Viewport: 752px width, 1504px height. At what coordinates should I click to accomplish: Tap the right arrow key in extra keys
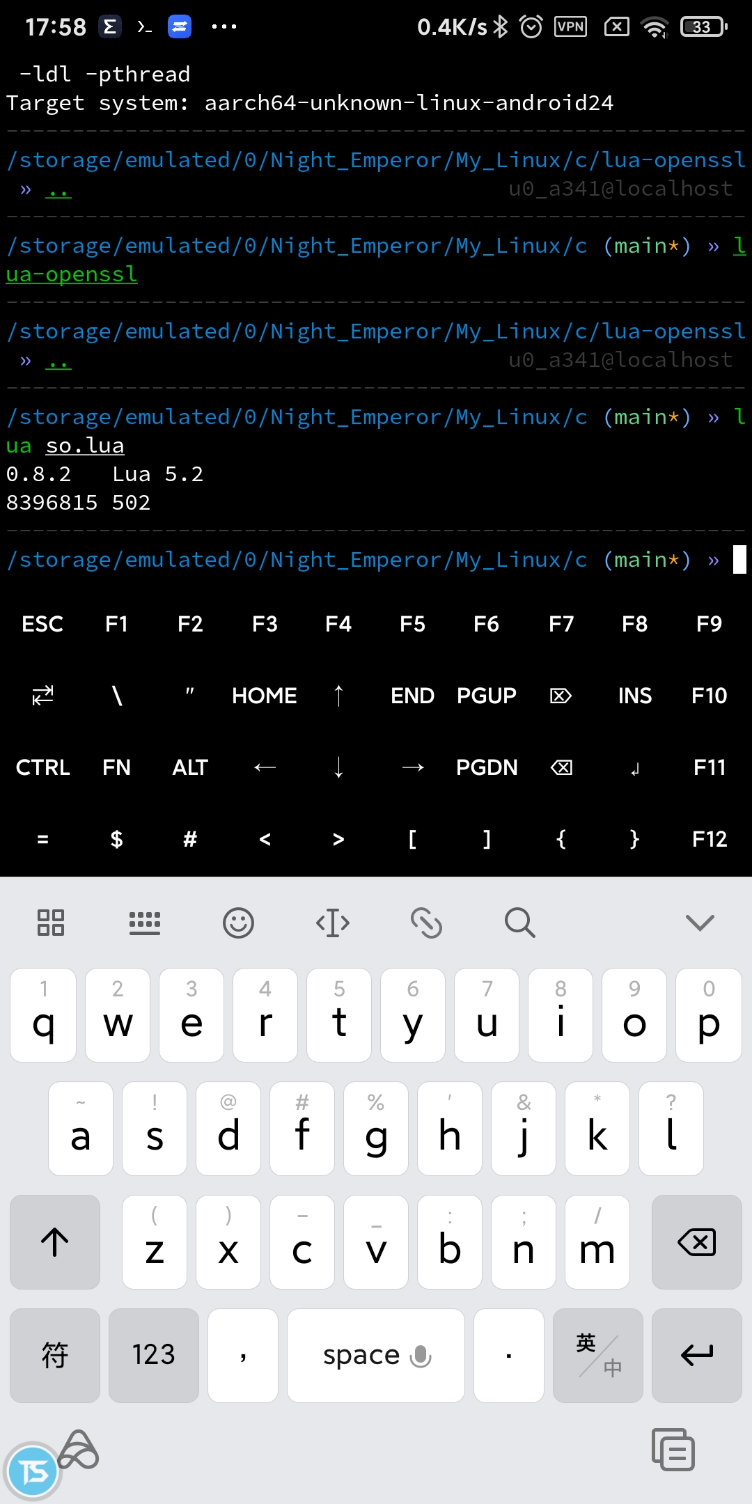click(412, 767)
